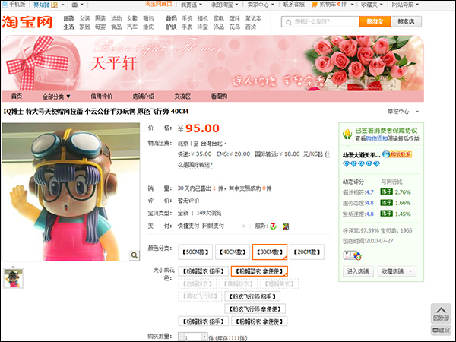Click the 7-day return service icon
456x342 pixels.
(273, 226)
